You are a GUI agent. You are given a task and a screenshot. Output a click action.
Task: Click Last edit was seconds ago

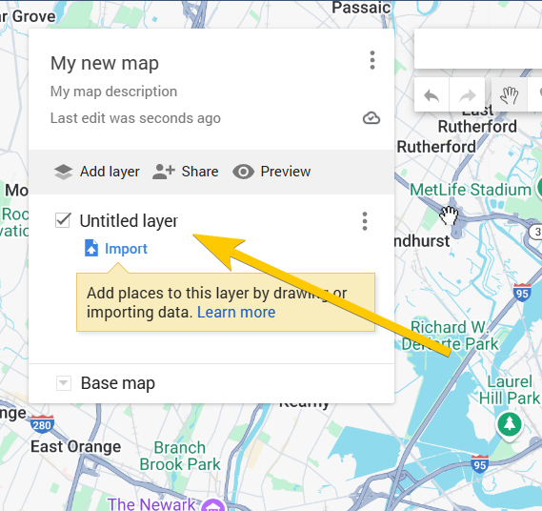point(135,118)
